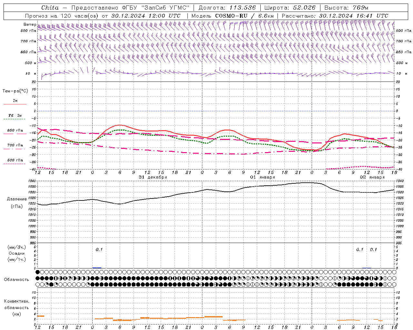The image size is (413, 330).
Task: Click the "Конвективн." label
Action: [x=16, y=301]
